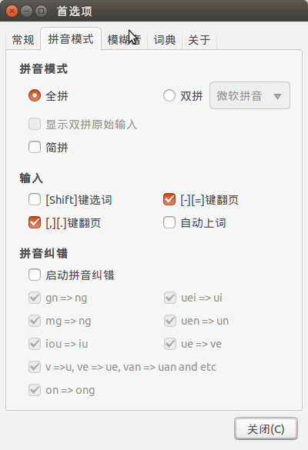
Task: Close the window with the red titlebar button
Action: point(12,12)
